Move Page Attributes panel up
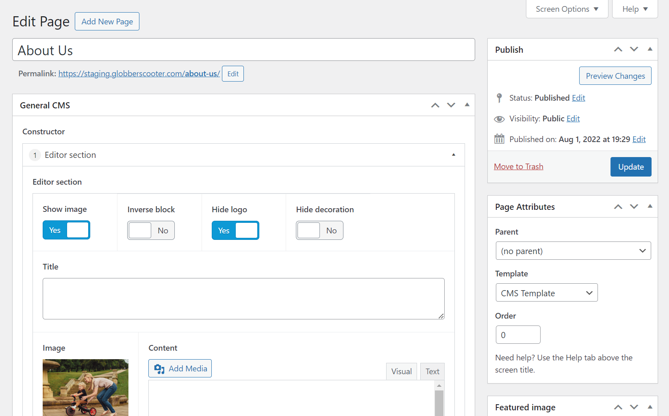The image size is (669, 416). pos(618,207)
